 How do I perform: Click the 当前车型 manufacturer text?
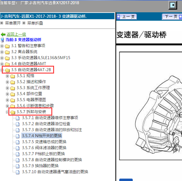[x=39, y=3]
